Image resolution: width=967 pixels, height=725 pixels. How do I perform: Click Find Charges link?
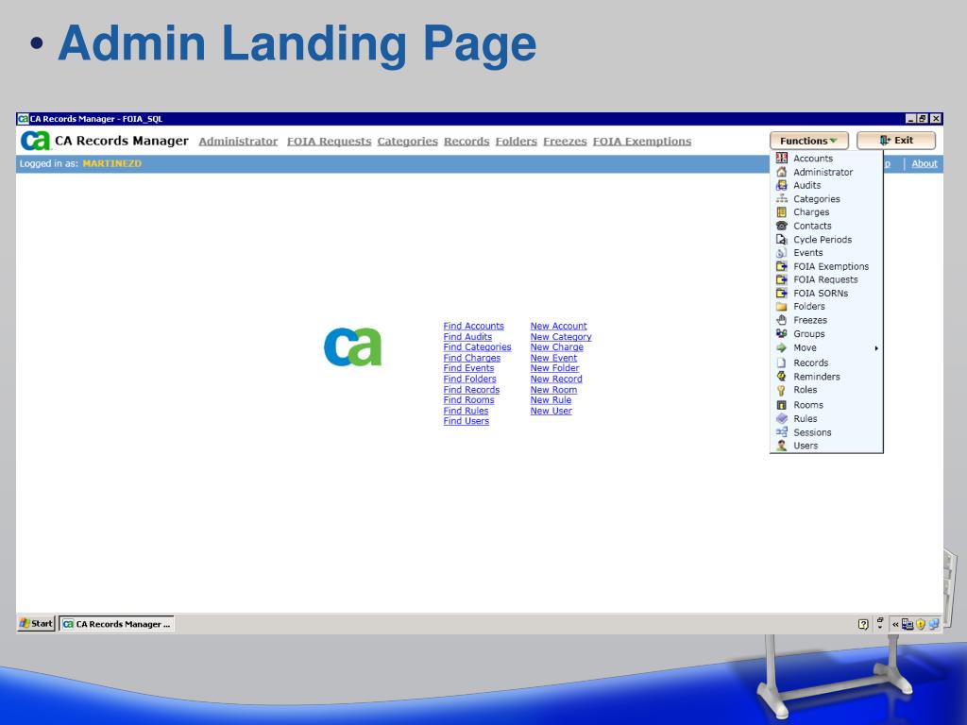(472, 358)
